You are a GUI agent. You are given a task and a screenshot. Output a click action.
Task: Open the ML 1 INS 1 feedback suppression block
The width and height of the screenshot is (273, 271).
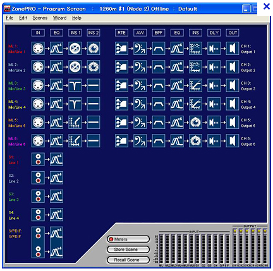(75, 49)
